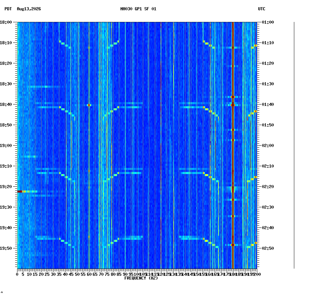Click the 01:10 UTC time label
This screenshot has height=296, width=309.
[x=268, y=43]
